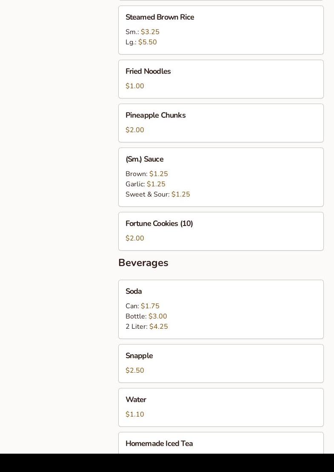The image size is (334, 472).
Task: Click the Pineapple Chunks $2.00 price
Action: pyautogui.click(x=135, y=130)
